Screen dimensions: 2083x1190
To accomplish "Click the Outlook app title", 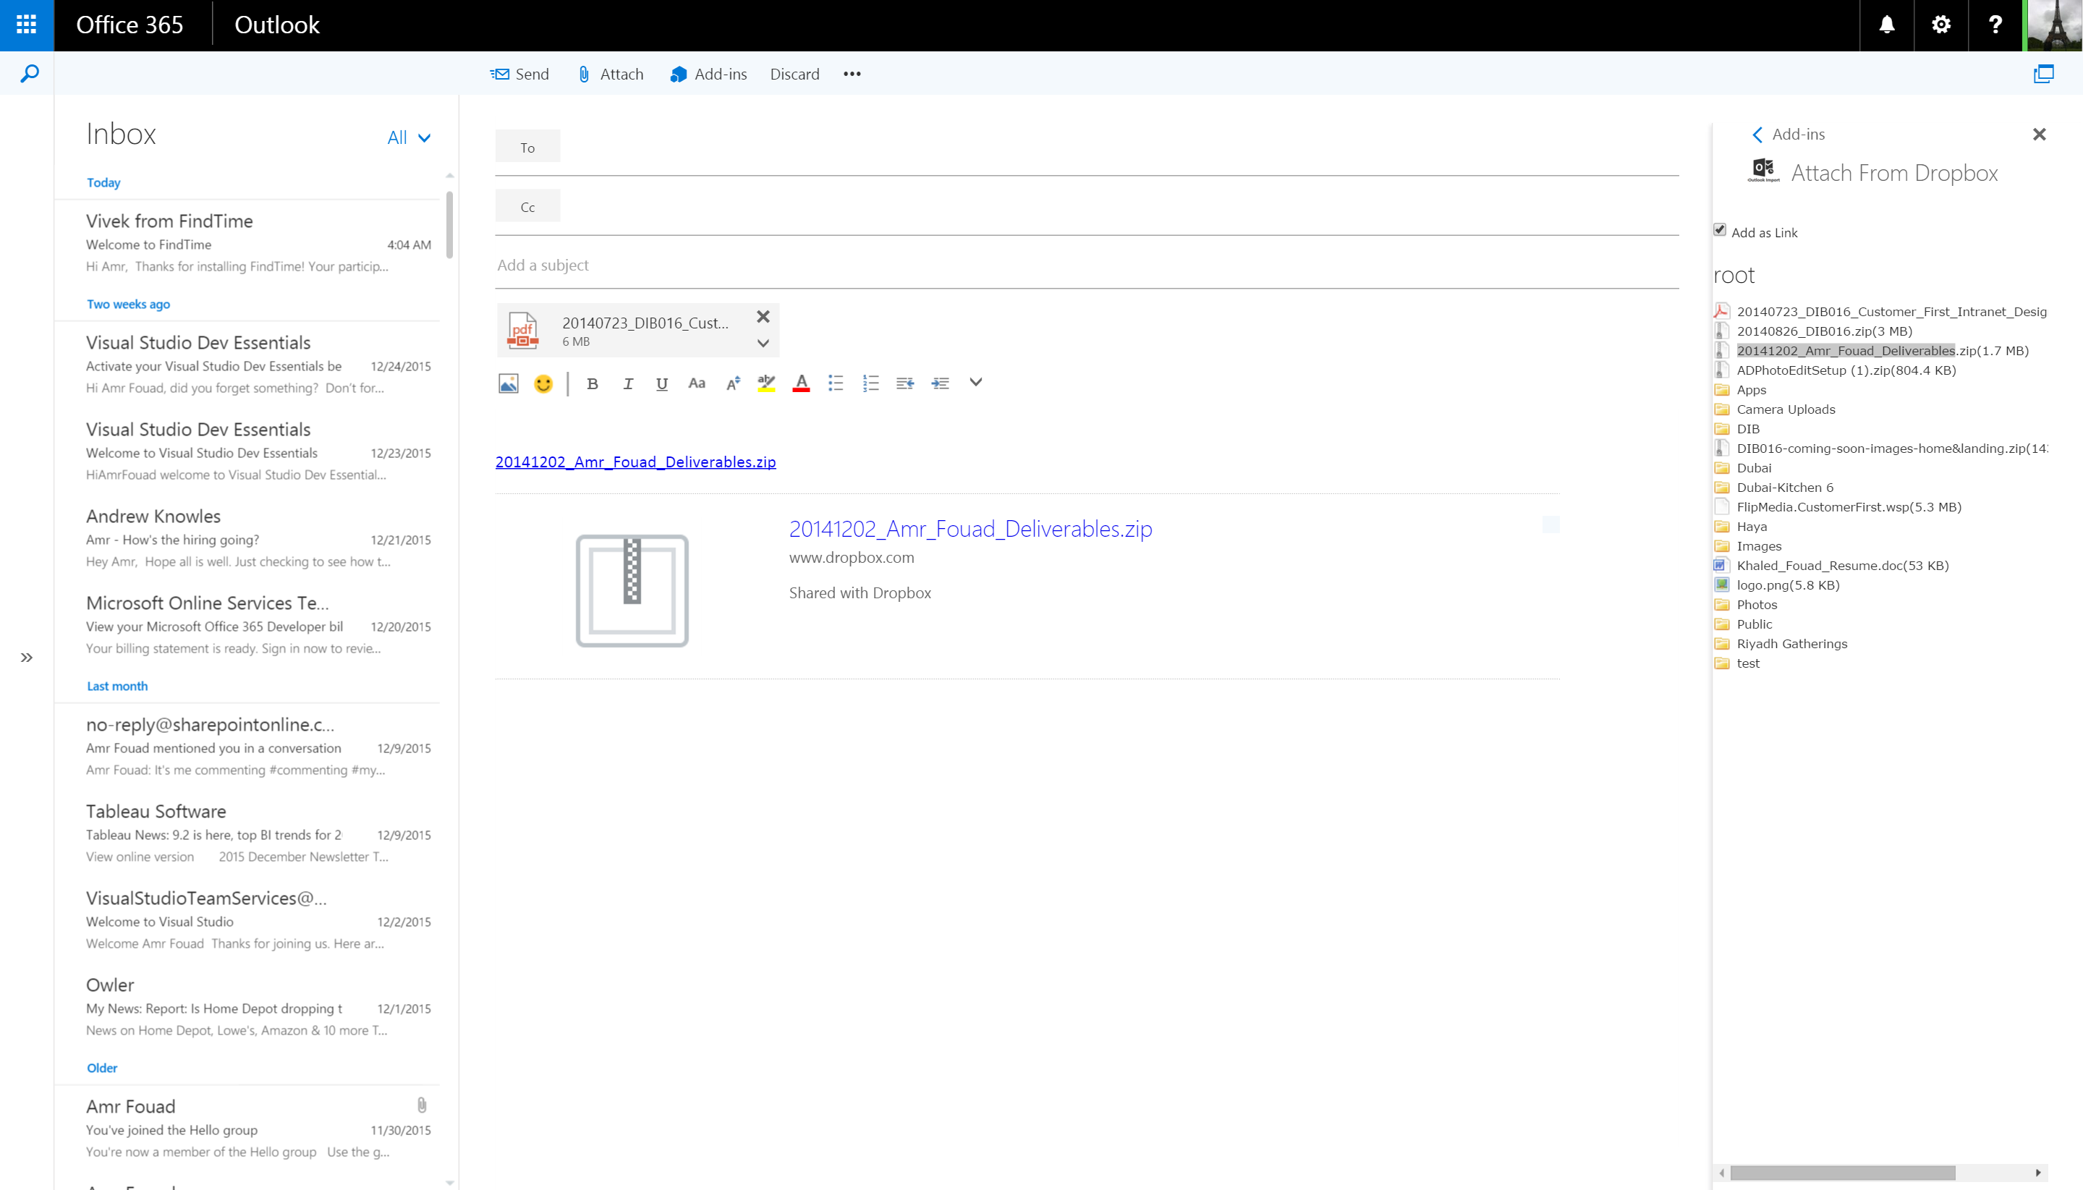I will pos(277,25).
